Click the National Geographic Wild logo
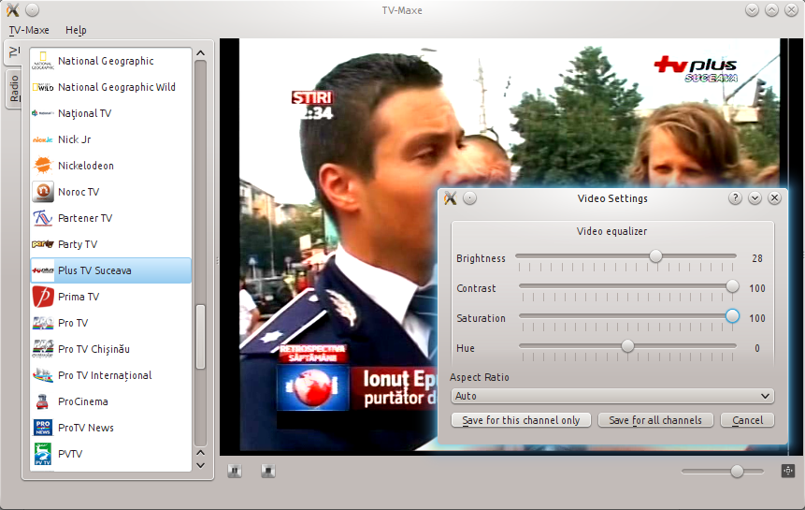 pyautogui.click(x=43, y=87)
